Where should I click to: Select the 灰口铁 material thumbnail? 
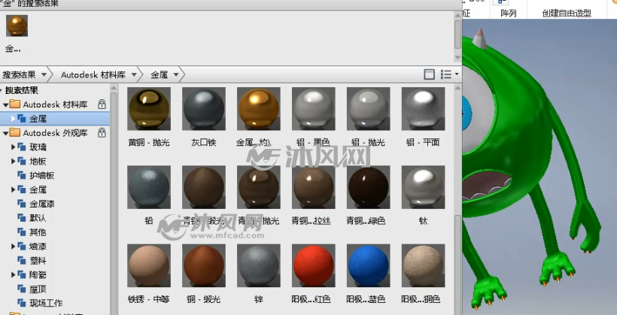[x=203, y=108]
